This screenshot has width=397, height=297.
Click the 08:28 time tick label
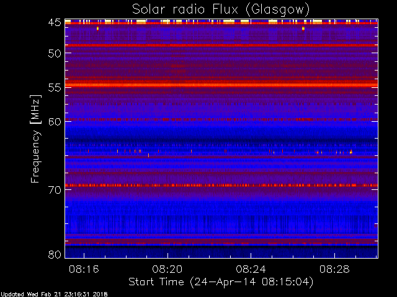point(334,269)
